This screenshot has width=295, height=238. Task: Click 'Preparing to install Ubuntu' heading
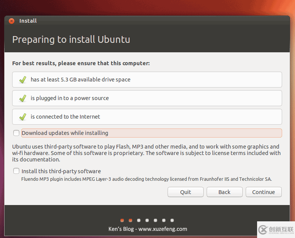click(71, 40)
